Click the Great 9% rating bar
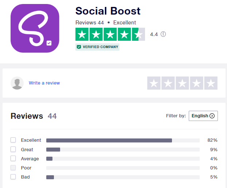The image size is (227, 188). click(x=123, y=150)
